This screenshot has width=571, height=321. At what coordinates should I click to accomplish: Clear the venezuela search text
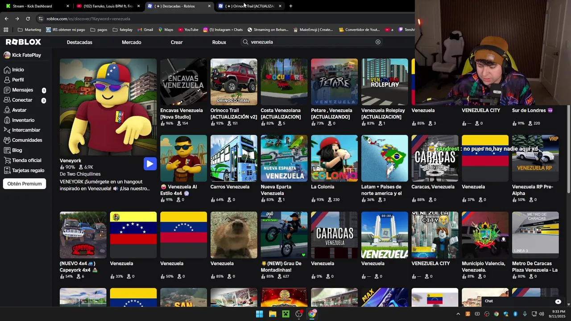[x=378, y=42]
